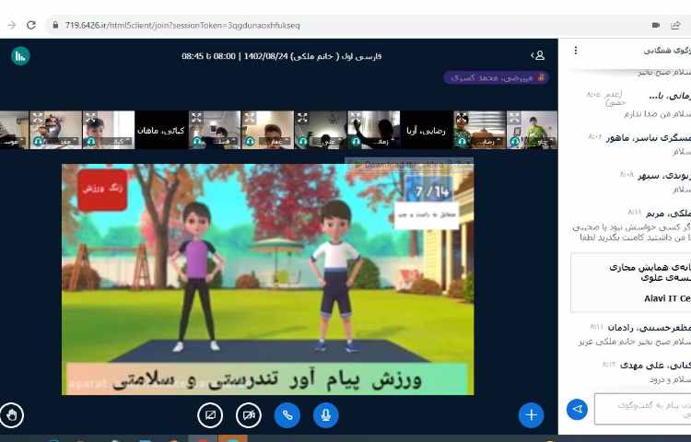Open the blue plus actions menu
Screen dimensions: 691x442
point(531,415)
